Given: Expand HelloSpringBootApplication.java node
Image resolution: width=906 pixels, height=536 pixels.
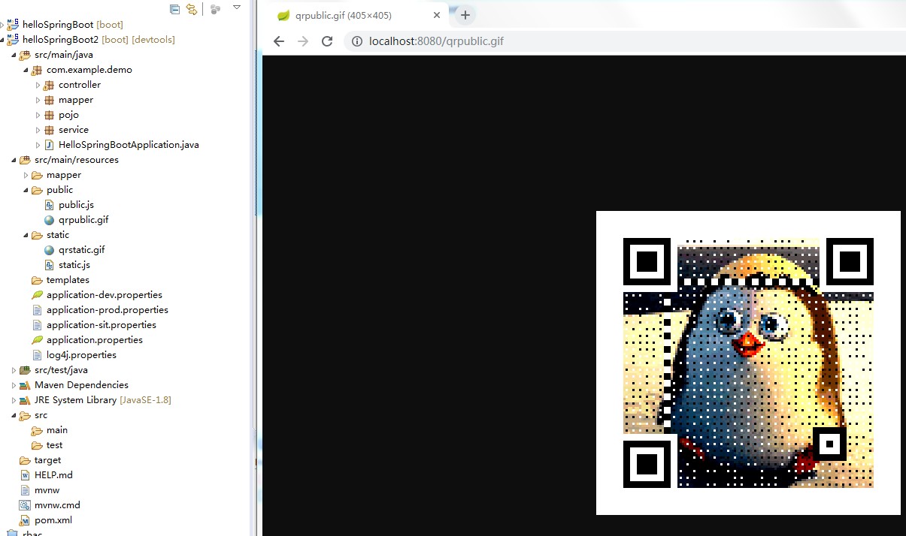Looking at the screenshot, I should click(38, 145).
